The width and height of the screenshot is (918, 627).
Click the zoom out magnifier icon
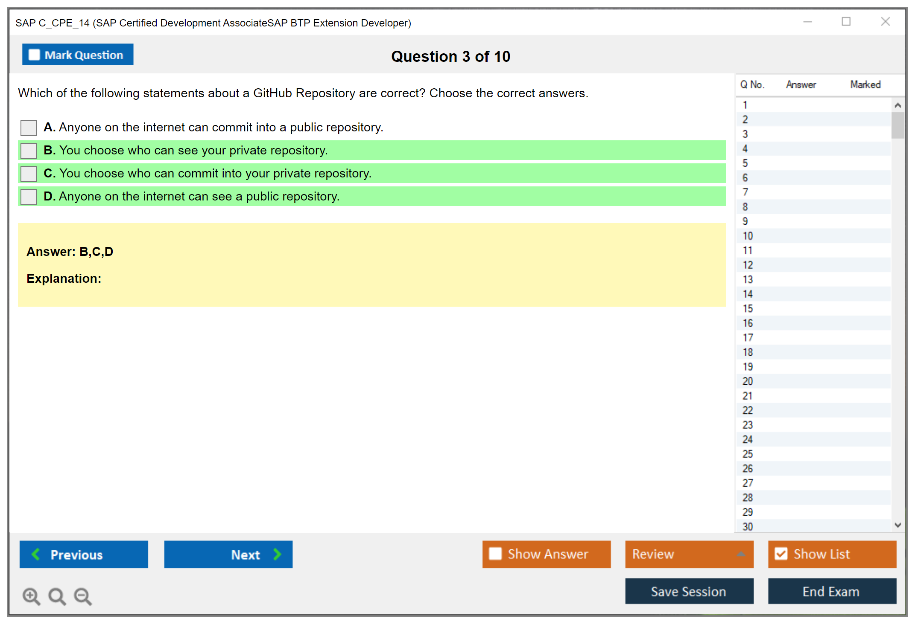point(83,596)
